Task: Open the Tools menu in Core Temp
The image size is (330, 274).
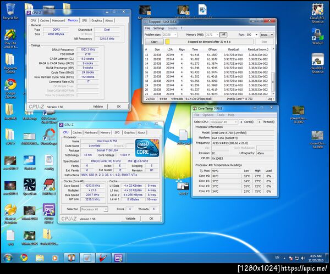Action: 221,115
